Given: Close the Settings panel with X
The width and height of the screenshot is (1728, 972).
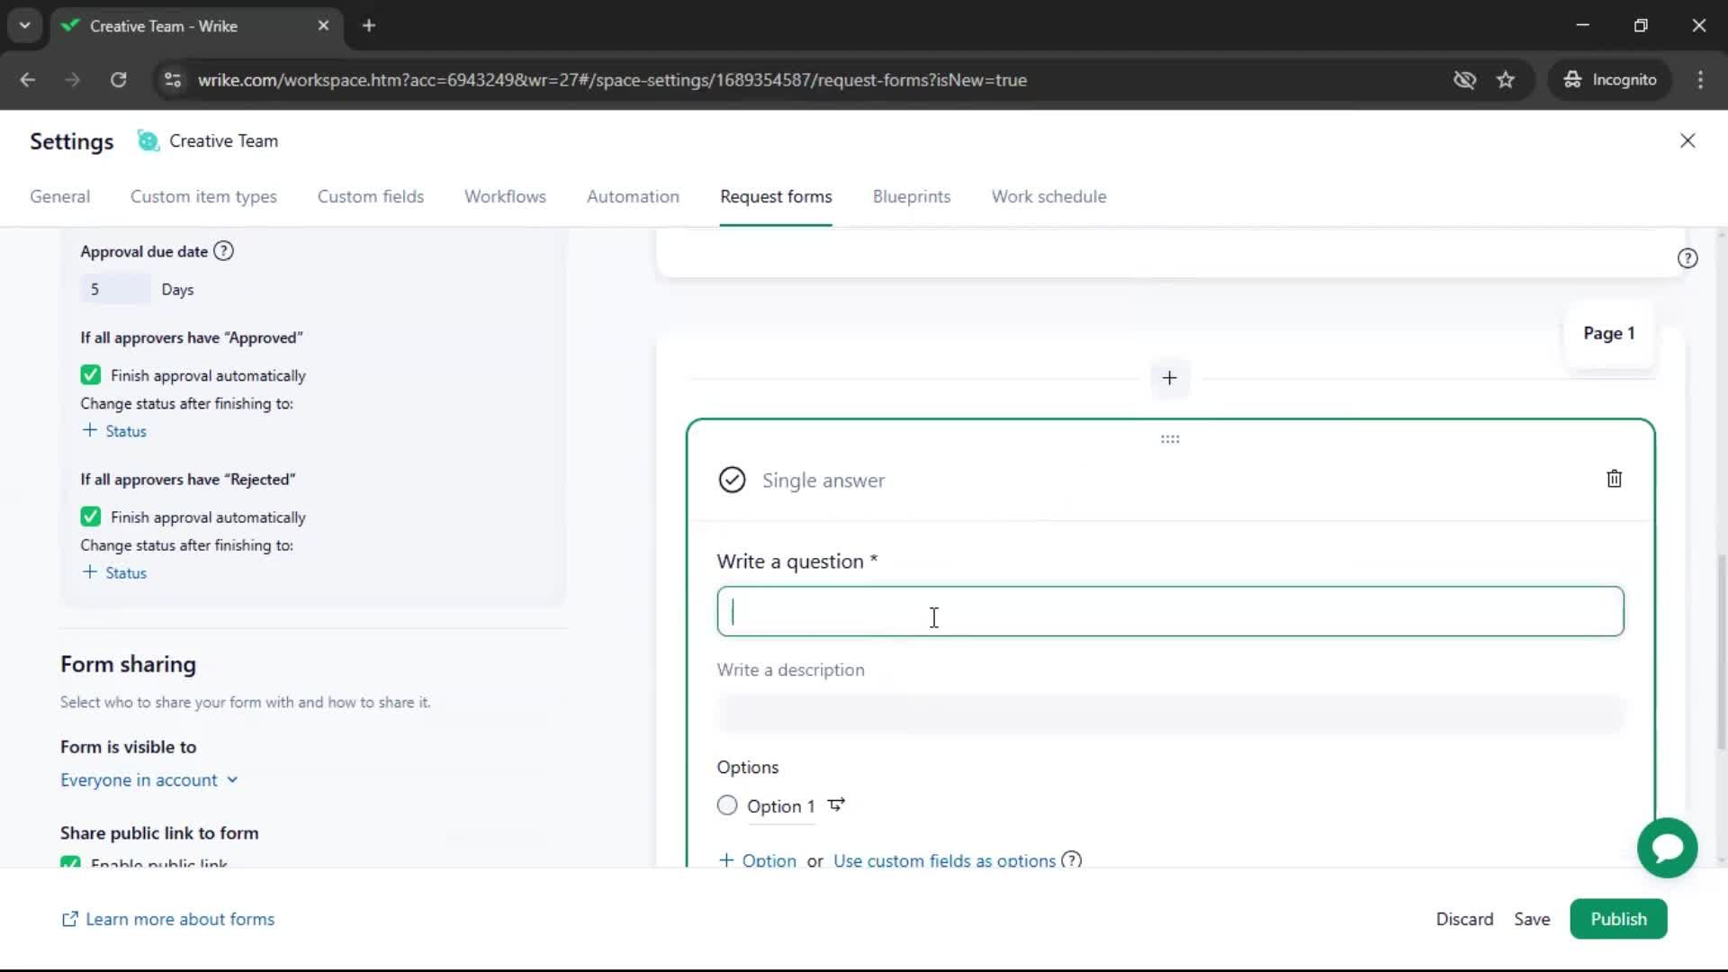Looking at the screenshot, I should tap(1687, 140).
